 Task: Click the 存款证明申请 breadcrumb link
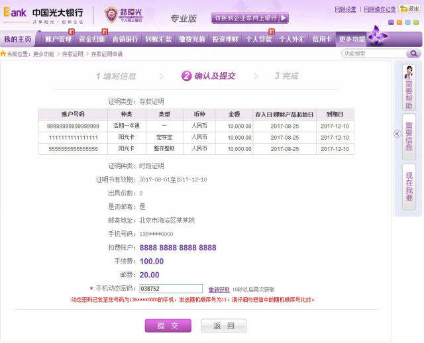click(107, 54)
